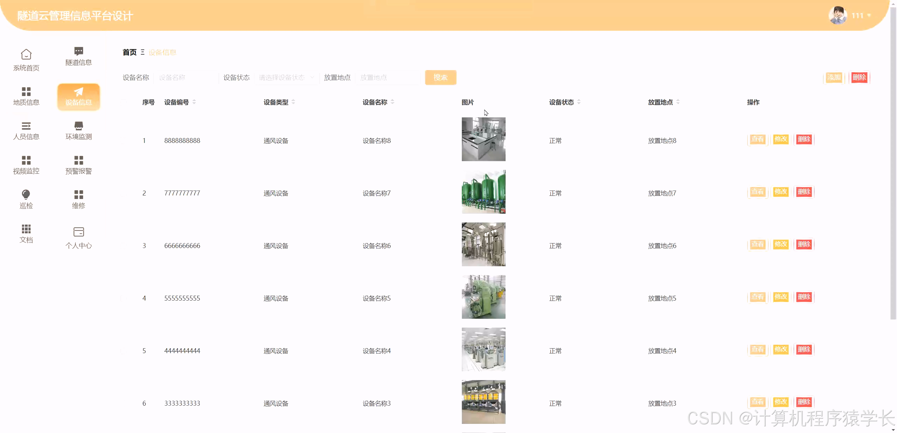Sort table by 设备名称 column arrows
Screen dimensions: 897x433
(x=392, y=102)
